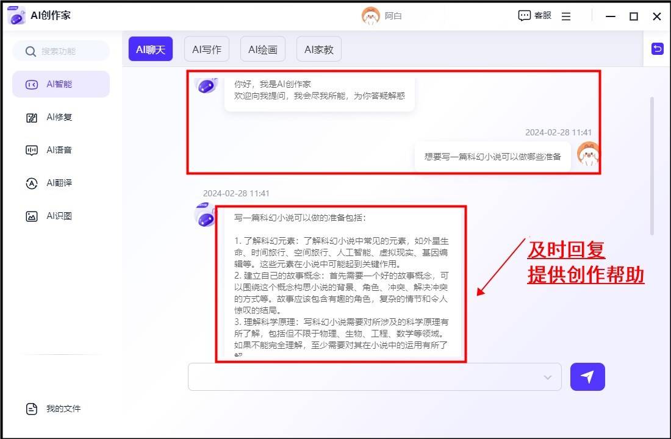
Task: Open the AI修复 repair icon
Action: [32, 118]
